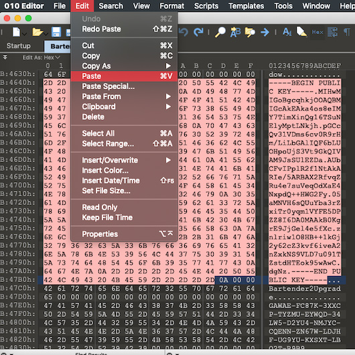Toggle Keep File Time option
This screenshot has width=355, height=355.
[x=124, y=218]
